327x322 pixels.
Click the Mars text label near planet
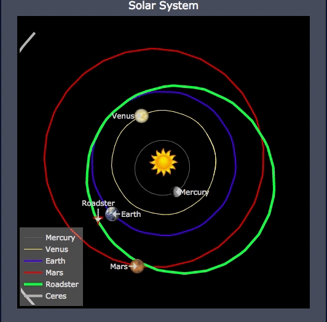click(119, 266)
